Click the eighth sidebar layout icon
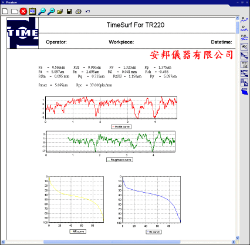Image resolution: width=250 pixels, height=245 pixels. click(244, 82)
